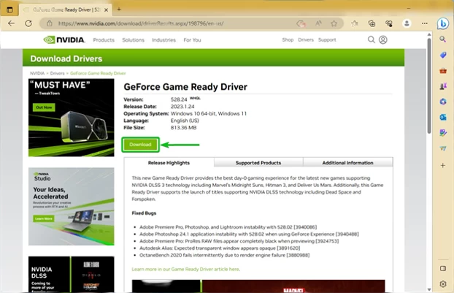454x293 pixels.
Task: Open the Support nav link
Action: pyautogui.click(x=327, y=39)
